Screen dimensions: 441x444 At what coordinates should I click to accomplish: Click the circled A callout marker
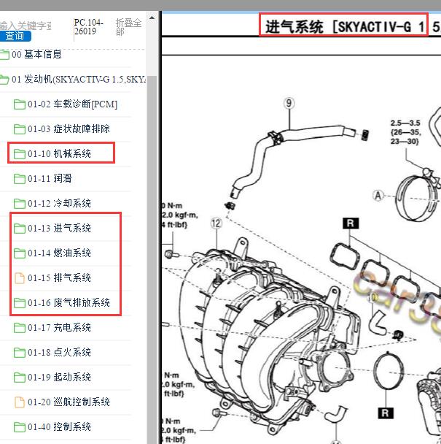pyautogui.click(x=378, y=196)
